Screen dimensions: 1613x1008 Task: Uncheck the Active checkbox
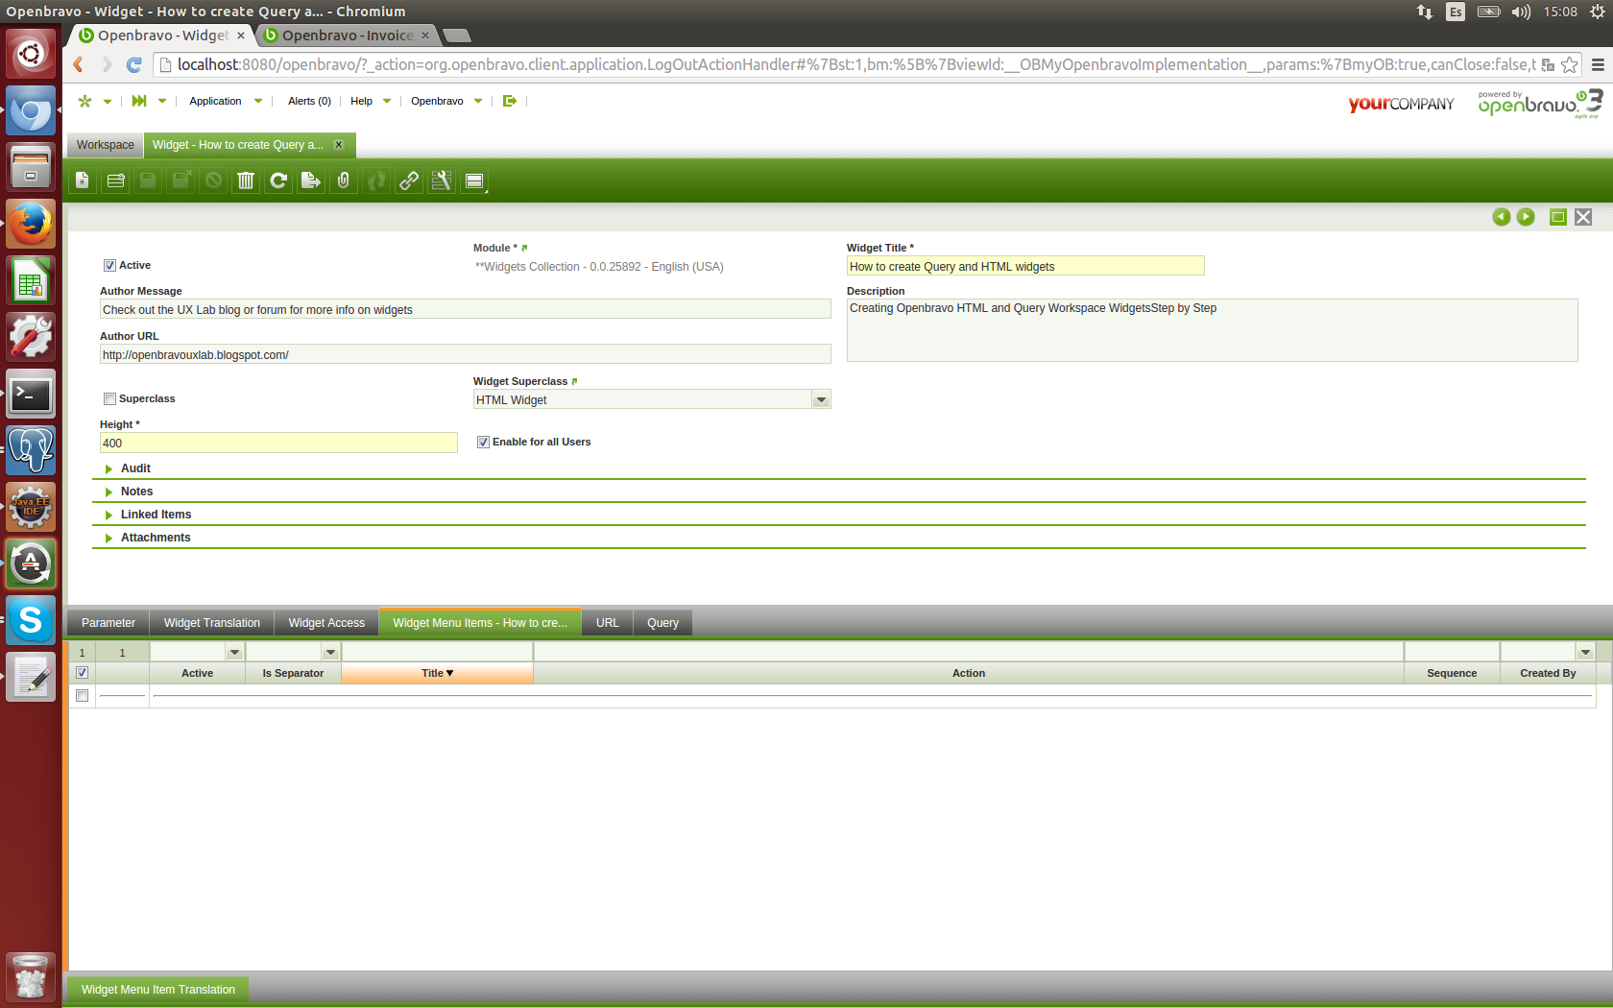109,266
